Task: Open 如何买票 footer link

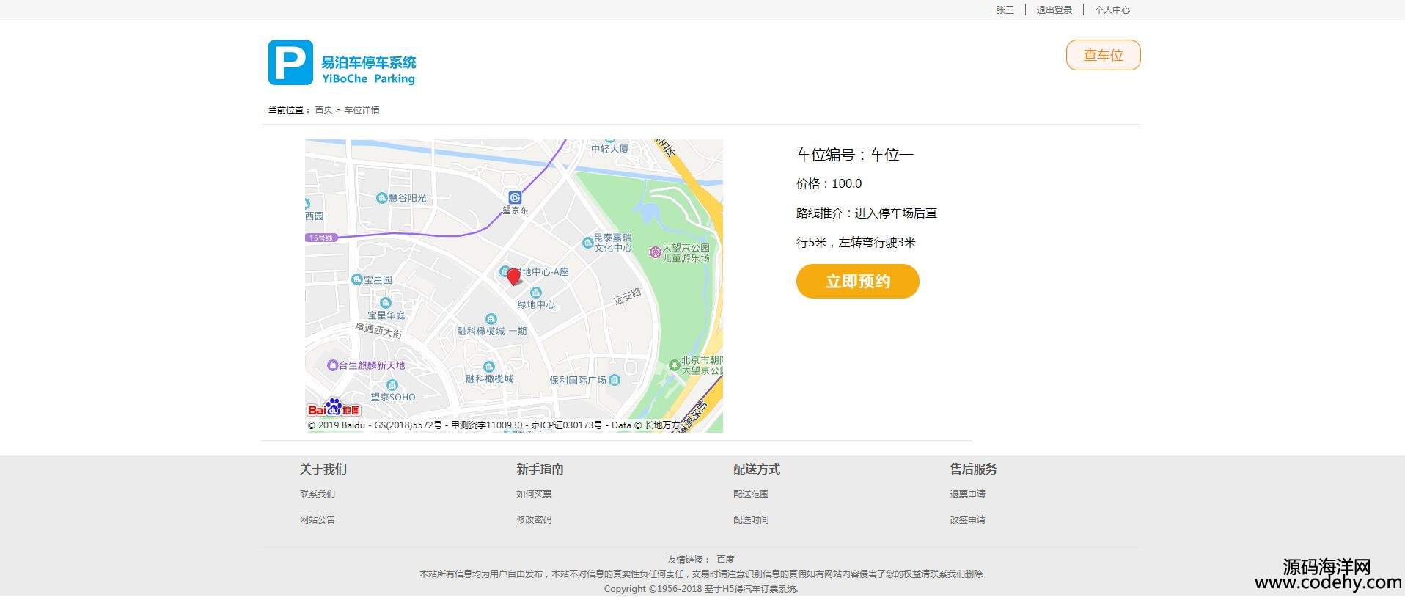Action: tap(534, 494)
